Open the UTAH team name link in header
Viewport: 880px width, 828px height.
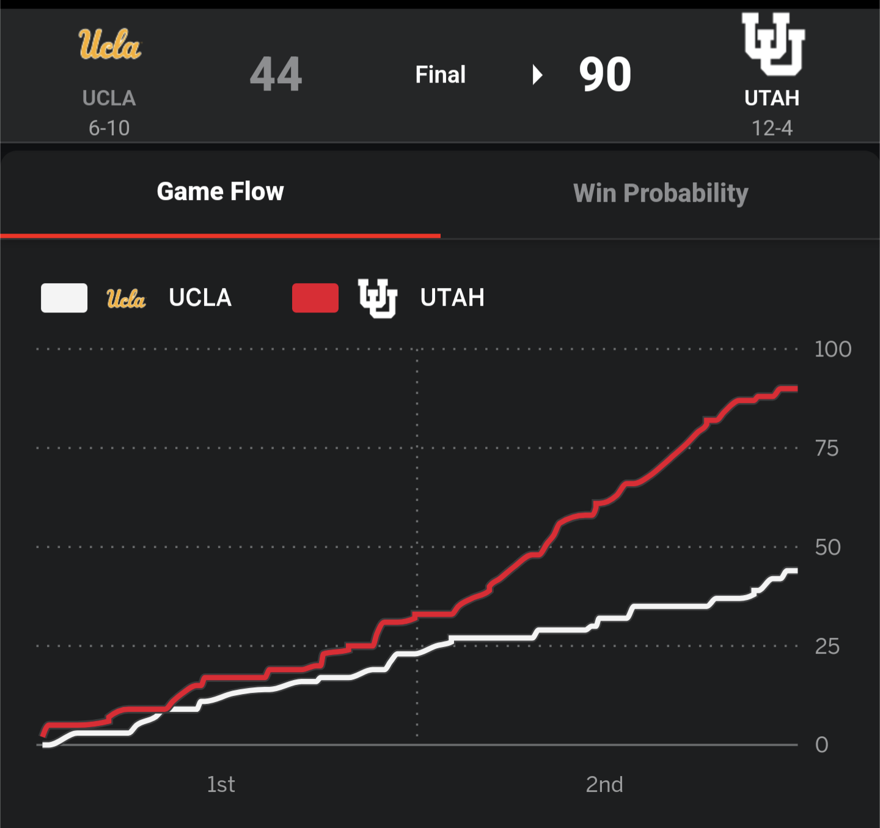coord(772,98)
